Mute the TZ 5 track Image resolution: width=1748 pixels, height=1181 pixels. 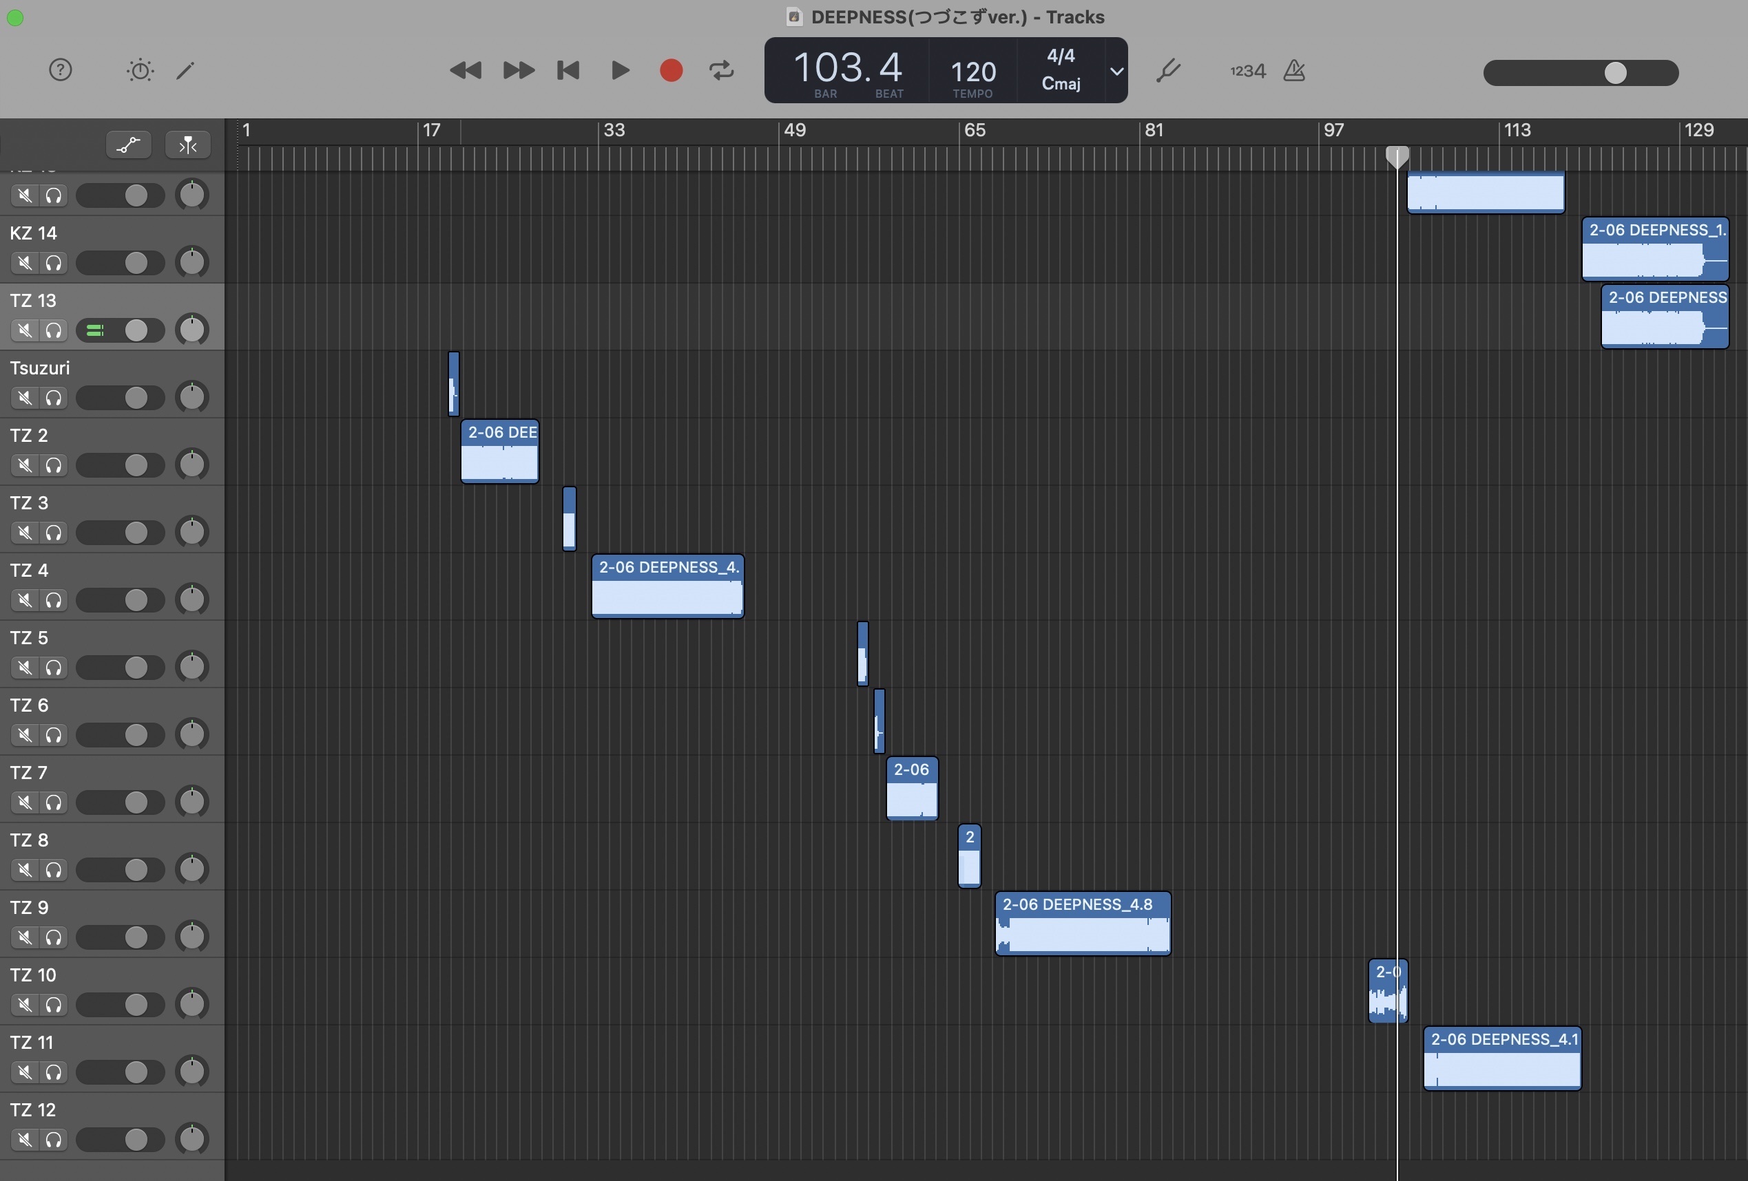click(25, 668)
